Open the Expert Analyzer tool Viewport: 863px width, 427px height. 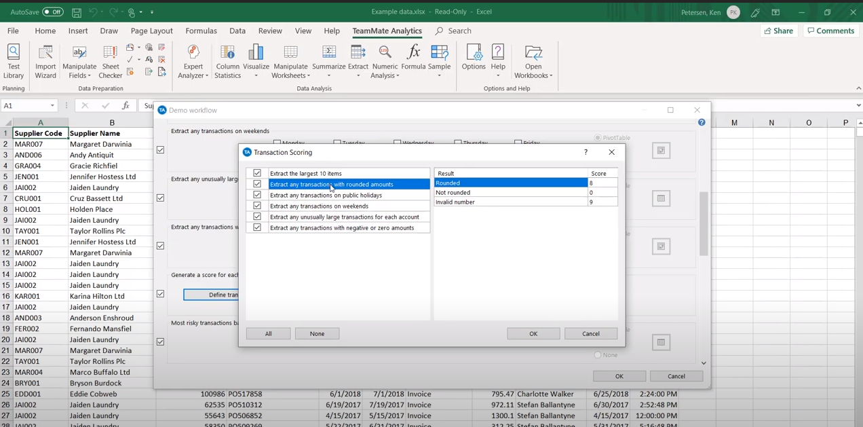tap(193, 61)
